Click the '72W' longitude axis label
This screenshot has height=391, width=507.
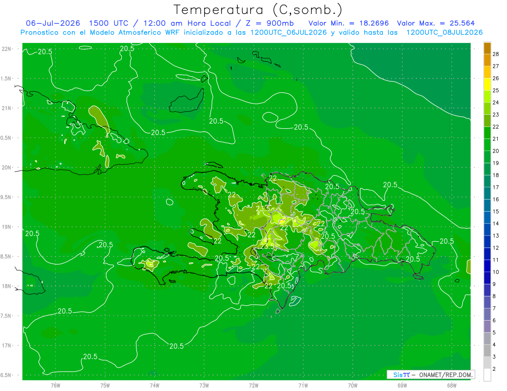click(x=253, y=385)
